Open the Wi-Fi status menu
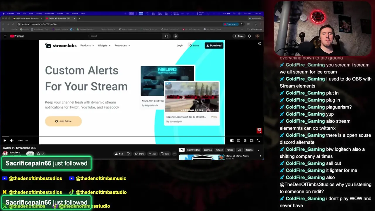This screenshot has height=211, width=375. tap(234, 13)
